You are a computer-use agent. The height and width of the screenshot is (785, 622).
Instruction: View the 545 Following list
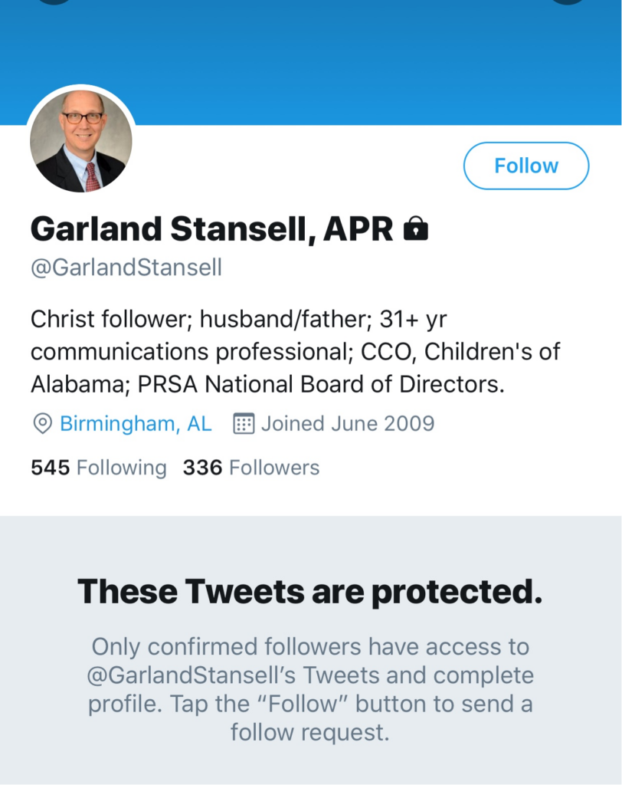98,468
